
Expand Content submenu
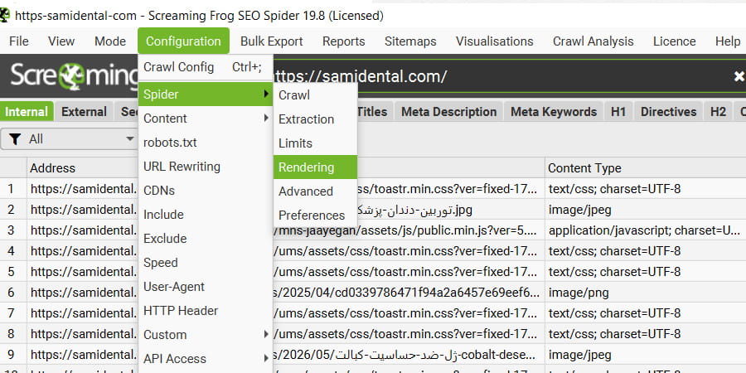[x=205, y=118]
